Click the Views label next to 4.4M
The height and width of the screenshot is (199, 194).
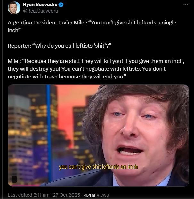[x=102, y=195]
